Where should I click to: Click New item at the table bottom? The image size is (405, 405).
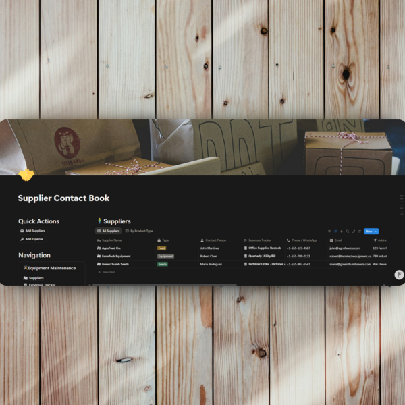(107, 272)
